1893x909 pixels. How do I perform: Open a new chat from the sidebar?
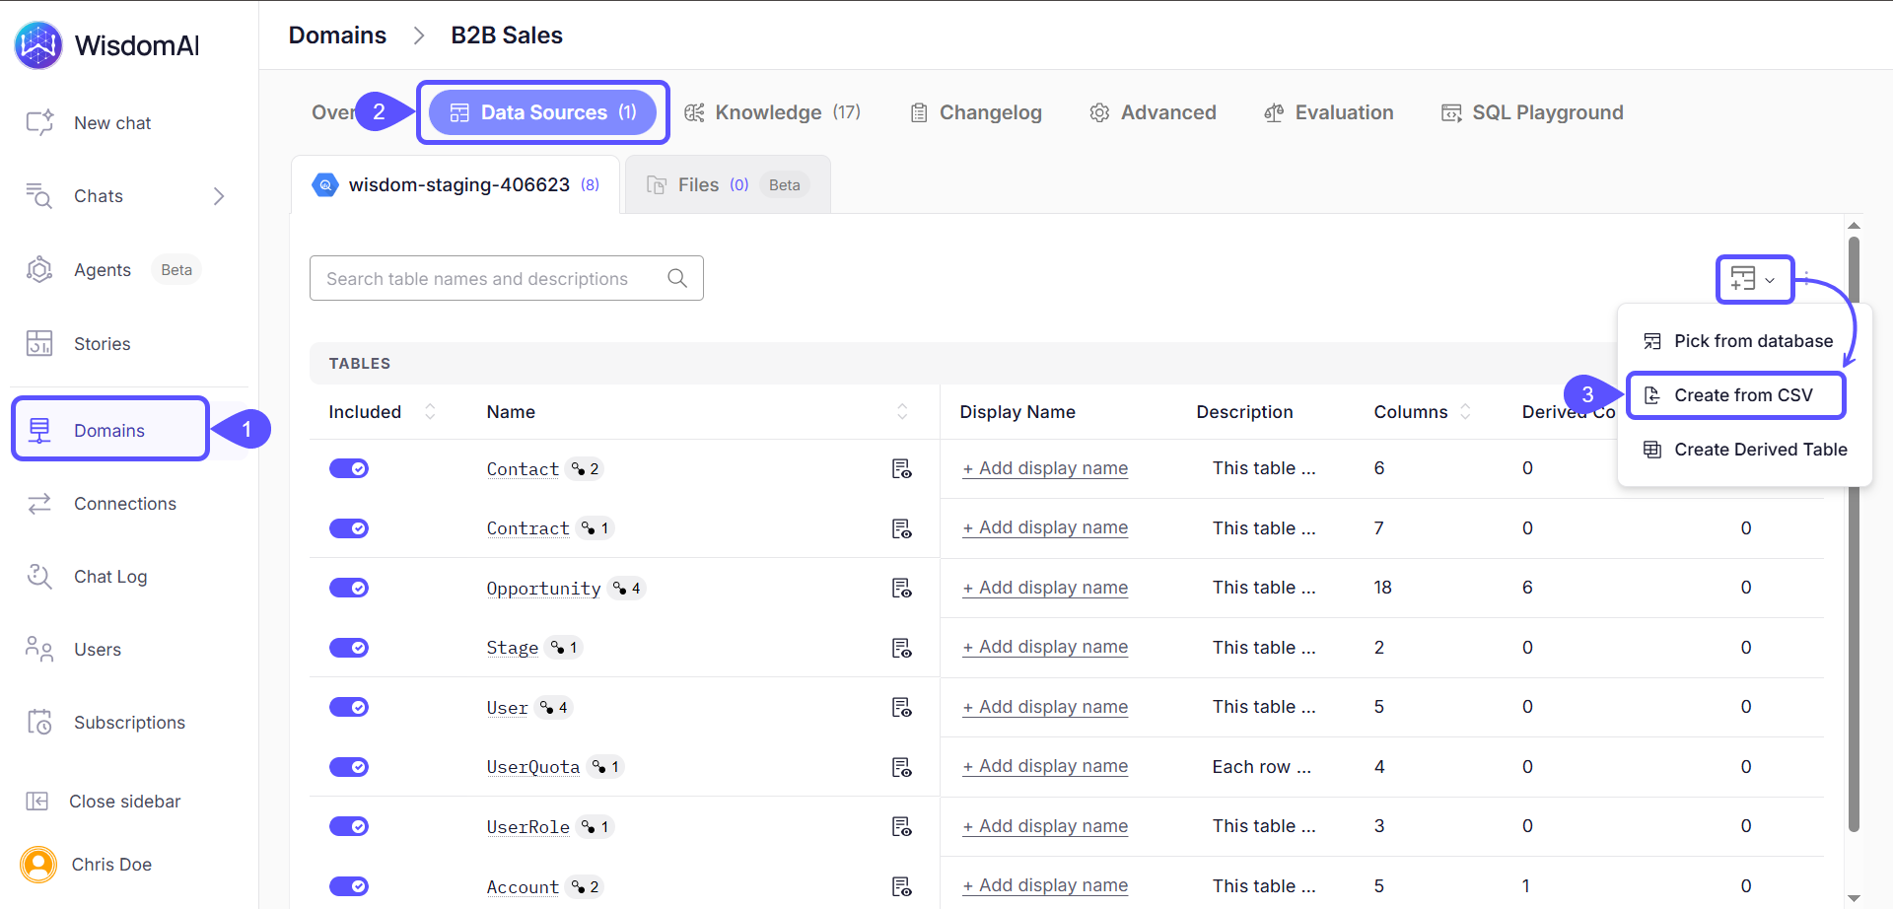pos(111,122)
